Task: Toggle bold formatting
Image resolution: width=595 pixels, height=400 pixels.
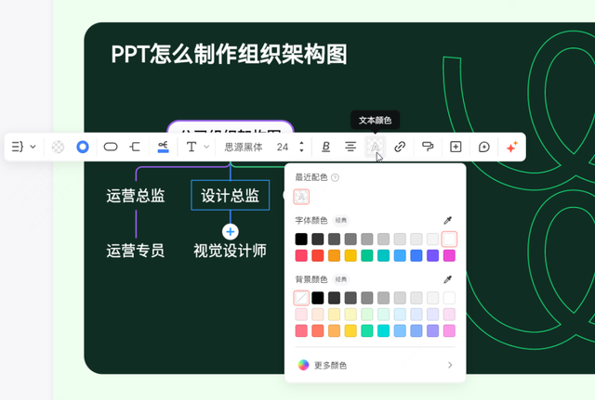Action: click(x=325, y=147)
